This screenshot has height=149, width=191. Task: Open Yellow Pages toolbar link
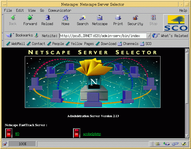coord(80,44)
